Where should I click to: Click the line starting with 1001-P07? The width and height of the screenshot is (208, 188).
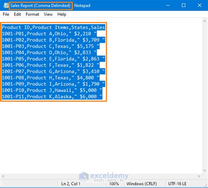point(54,72)
